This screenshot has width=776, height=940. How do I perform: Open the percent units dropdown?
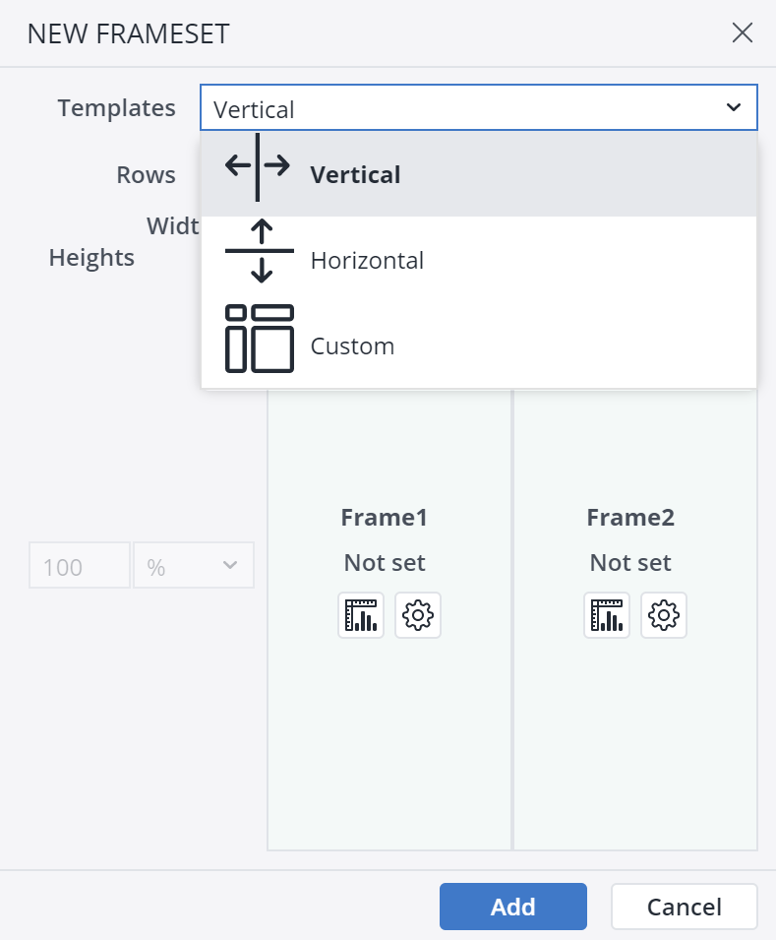pyautogui.click(x=193, y=565)
